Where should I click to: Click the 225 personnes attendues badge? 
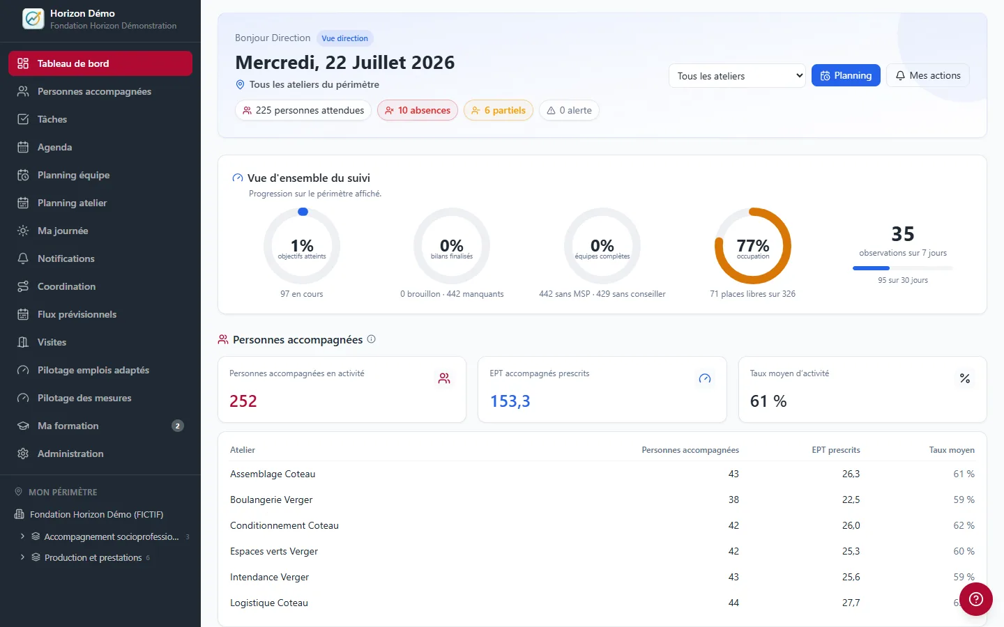pyautogui.click(x=303, y=110)
